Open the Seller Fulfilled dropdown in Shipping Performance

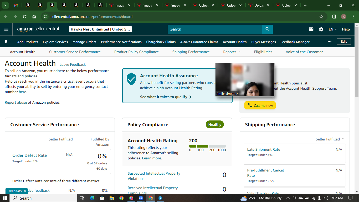(x=330, y=139)
